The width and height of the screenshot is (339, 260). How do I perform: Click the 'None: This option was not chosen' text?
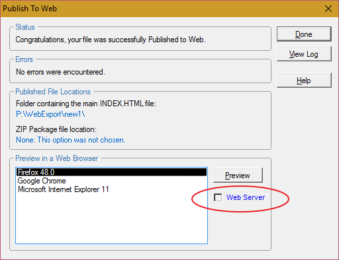70,140
